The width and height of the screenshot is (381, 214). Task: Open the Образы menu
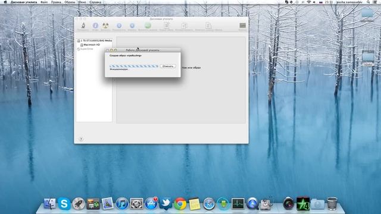click(x=70, y=2)
